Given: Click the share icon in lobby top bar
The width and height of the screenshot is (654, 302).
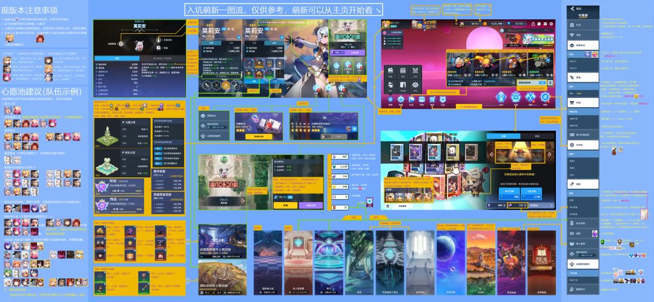Looking at the screenshot, I should point(533,24).
